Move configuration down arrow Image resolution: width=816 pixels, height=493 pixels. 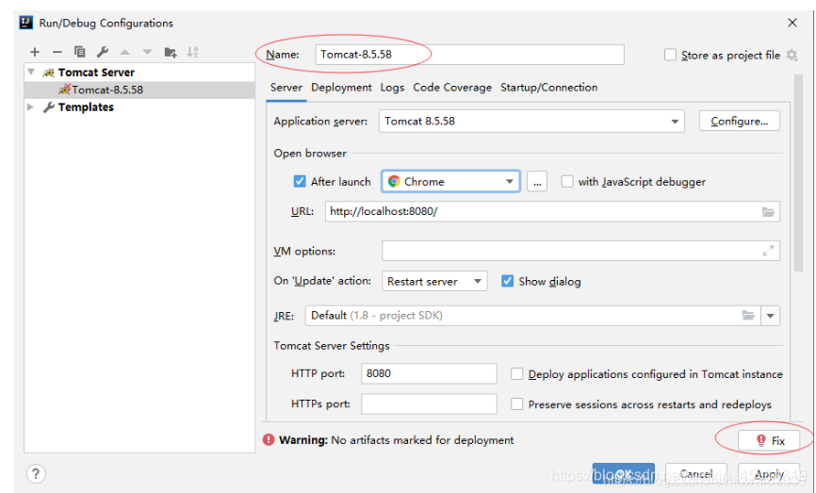click(x=147, y=52)
